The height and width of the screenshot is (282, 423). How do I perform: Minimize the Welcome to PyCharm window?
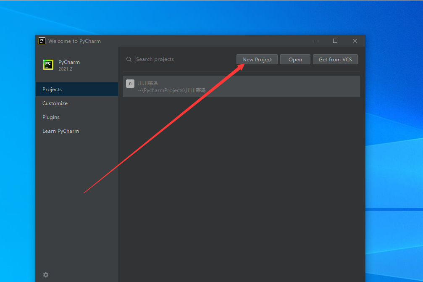tap(315, 41)
